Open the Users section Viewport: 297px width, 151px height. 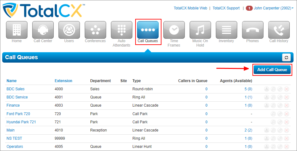point(69,30)
